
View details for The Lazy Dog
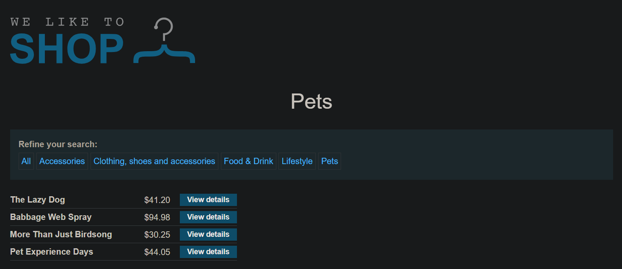208,200
